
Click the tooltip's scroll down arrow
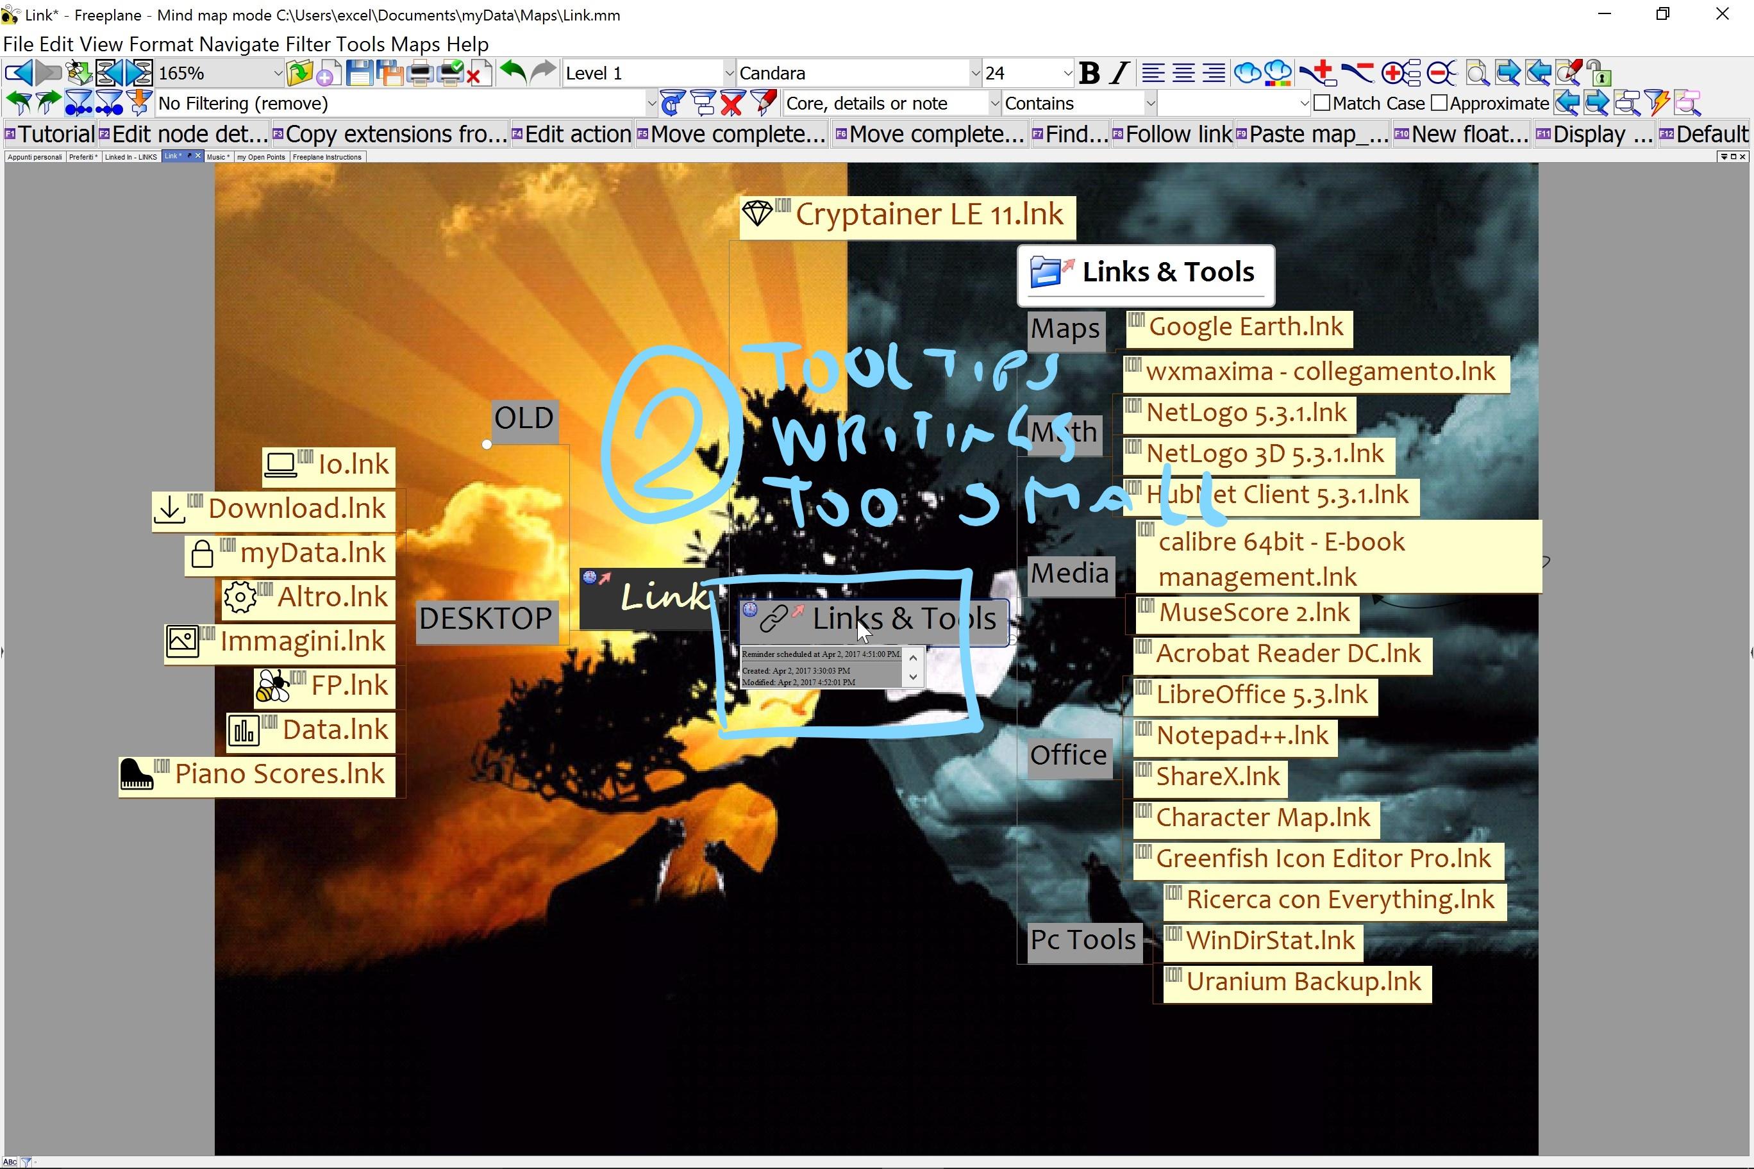point(913,677)
